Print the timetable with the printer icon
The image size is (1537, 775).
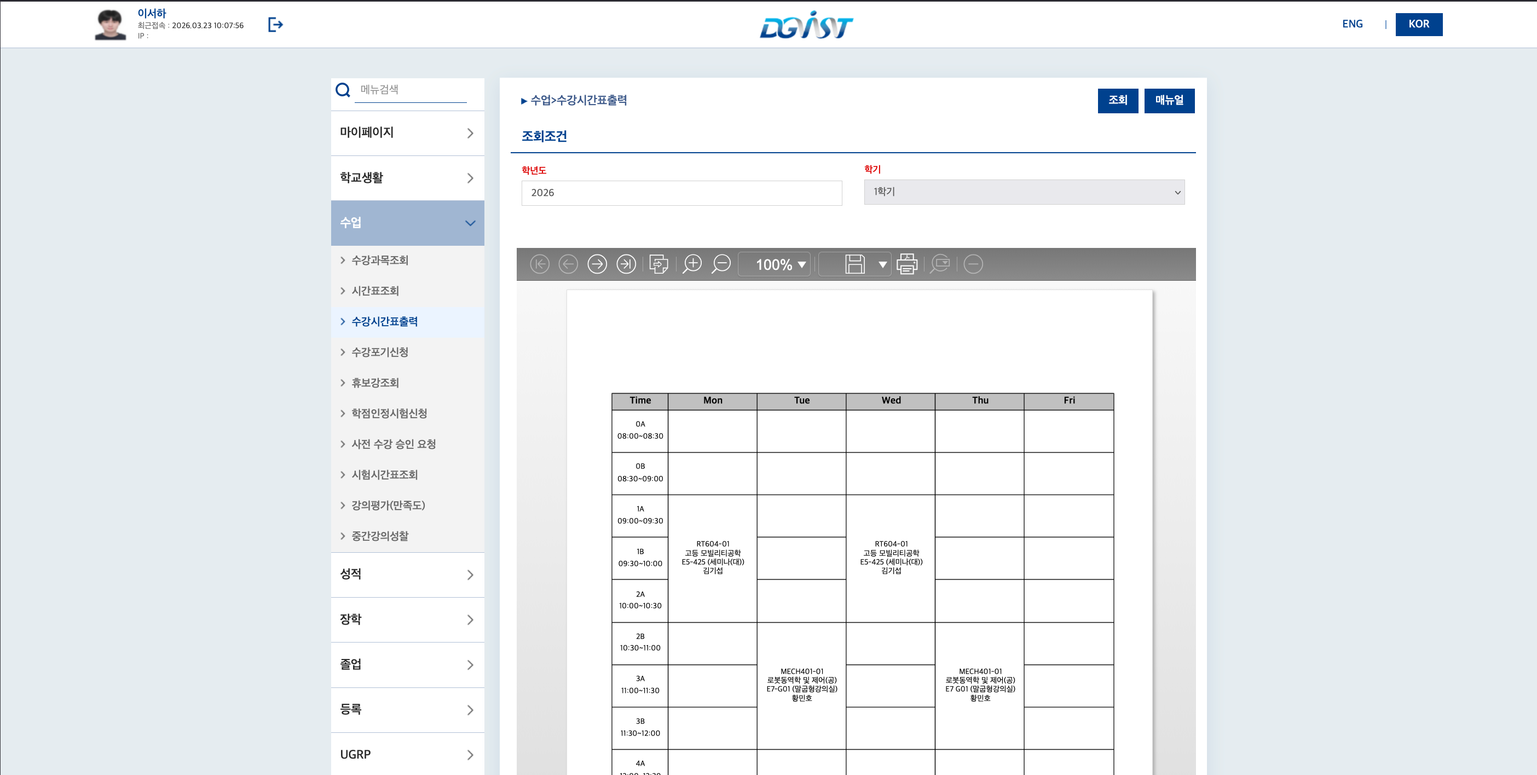(x=907, y=264)
